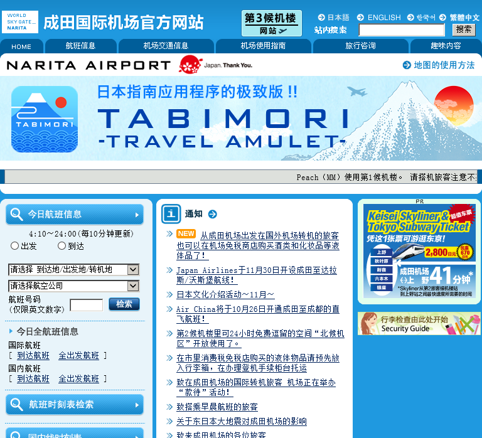Click the arrow icon before ENGLISH

pyautogui.click(x=361, y=17)
